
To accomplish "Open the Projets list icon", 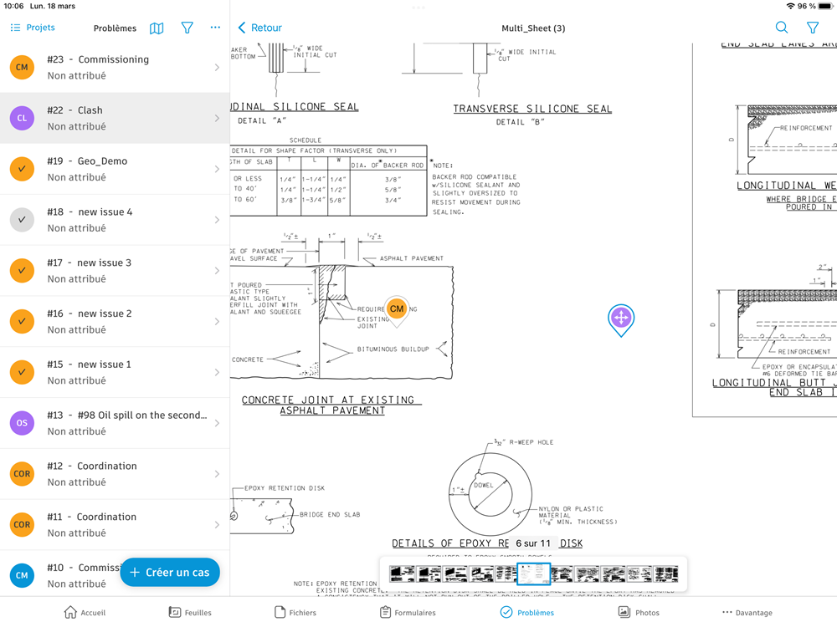I will click(15, 28).
